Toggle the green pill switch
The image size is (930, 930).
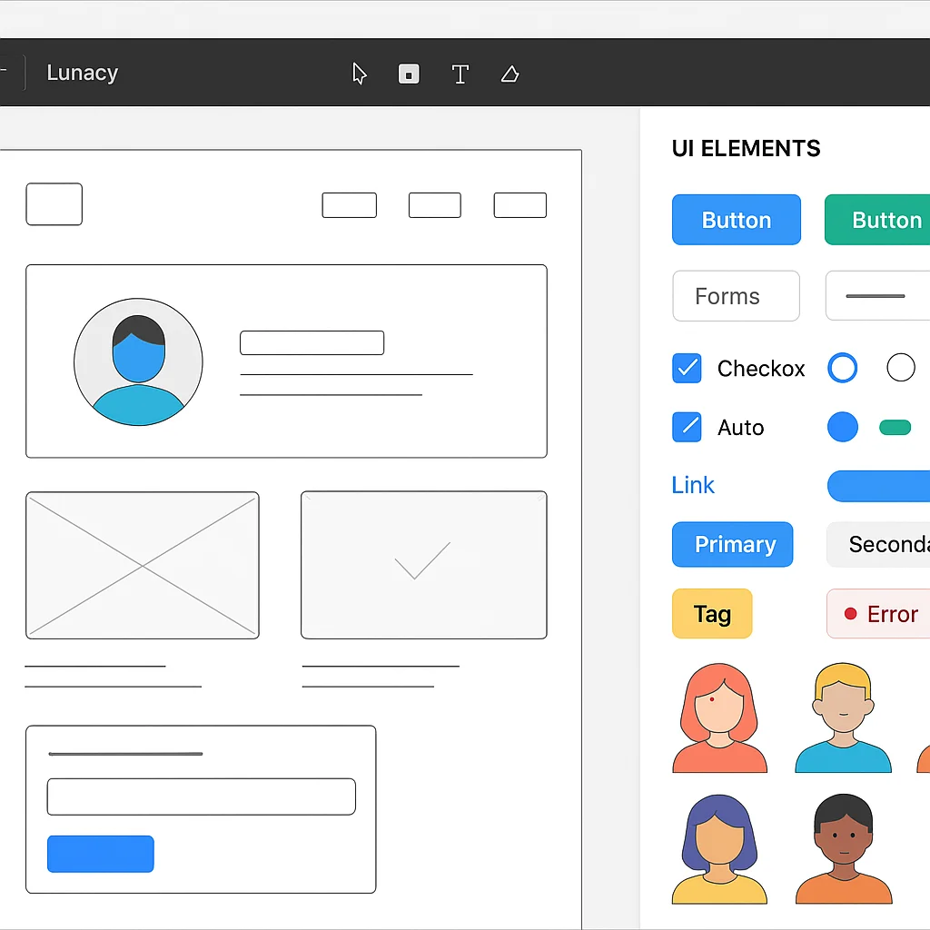click(x=895, y=427)
